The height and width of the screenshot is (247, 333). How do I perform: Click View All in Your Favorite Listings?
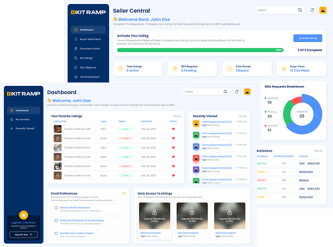pyautogui.click(x=176, y=116)
